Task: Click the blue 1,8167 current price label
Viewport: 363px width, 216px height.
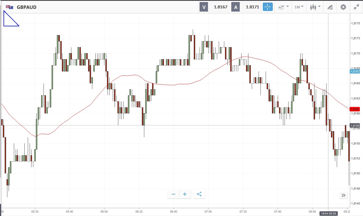Action: coord(355,71)
